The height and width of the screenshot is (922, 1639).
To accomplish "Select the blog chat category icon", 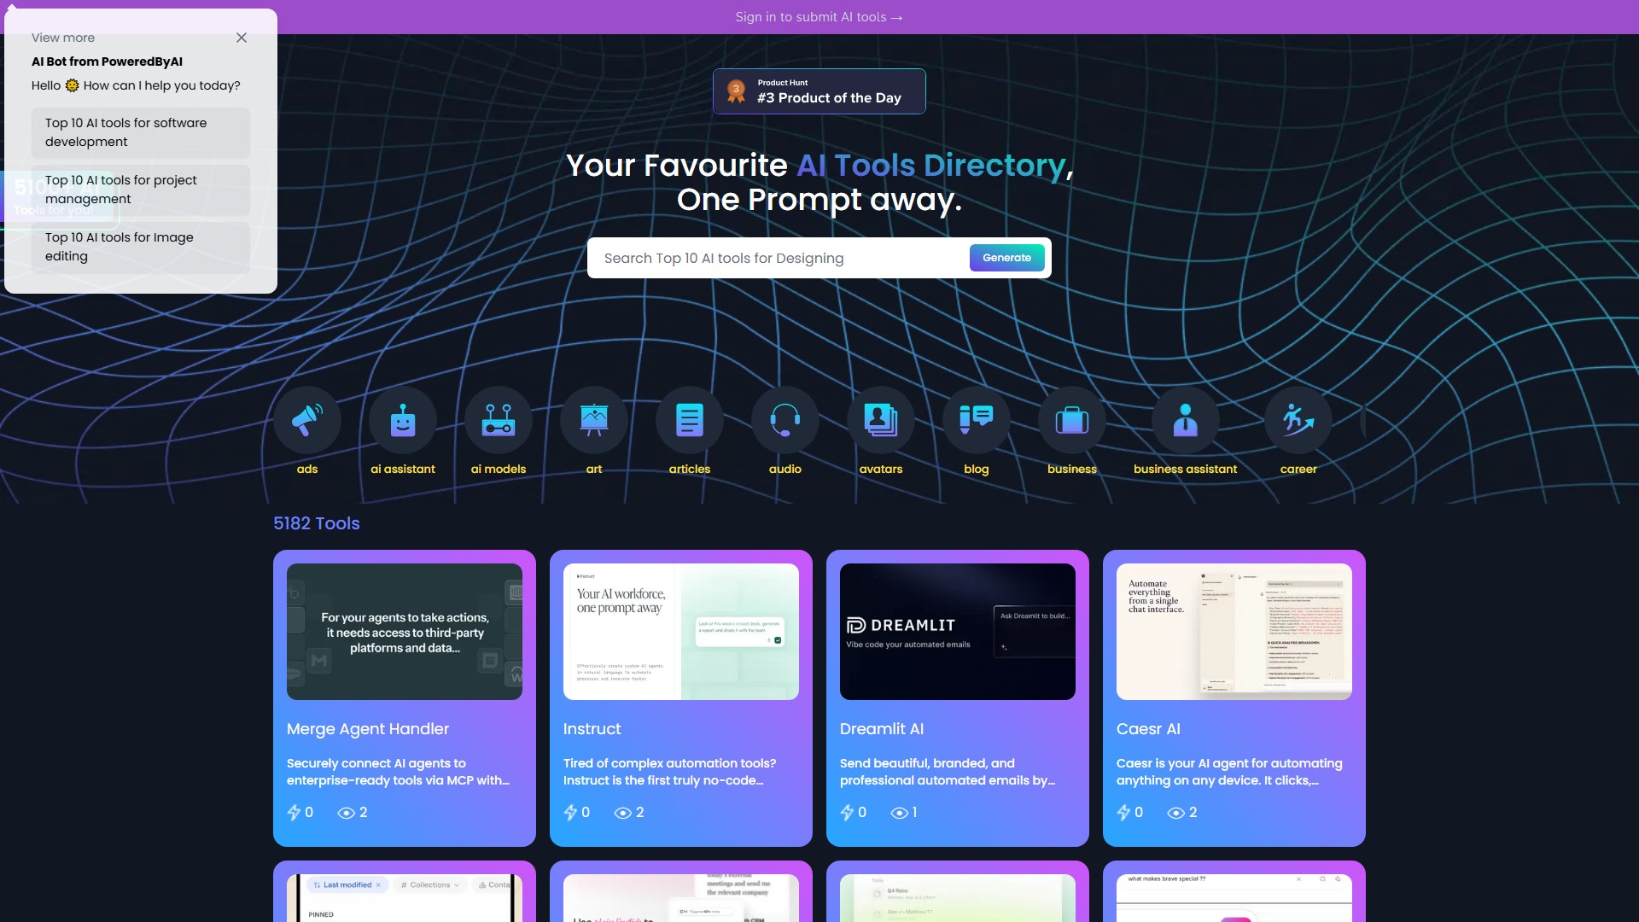I will [x=977, y=420].
